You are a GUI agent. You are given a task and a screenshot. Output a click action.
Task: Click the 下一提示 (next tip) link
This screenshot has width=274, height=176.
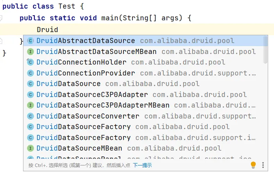(x=142, y=165)
